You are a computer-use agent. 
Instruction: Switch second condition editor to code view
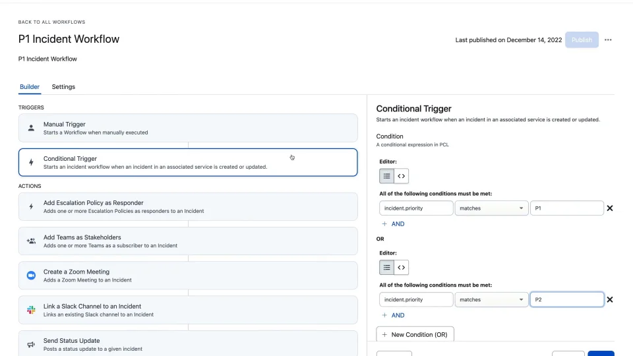pos(402,267)
